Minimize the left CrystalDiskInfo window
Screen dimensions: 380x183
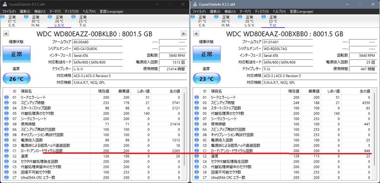(x=158, y=4)
